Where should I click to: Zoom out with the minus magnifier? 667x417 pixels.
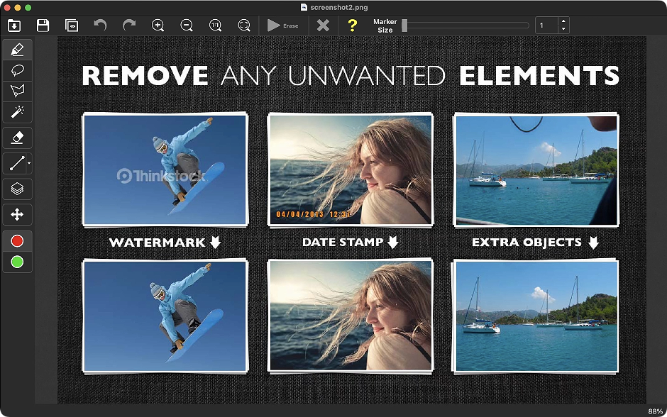(x=187, y=26)
